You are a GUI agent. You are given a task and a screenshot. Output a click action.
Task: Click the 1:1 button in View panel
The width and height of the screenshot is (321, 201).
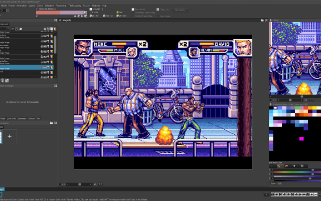click(x=311, y=100)
